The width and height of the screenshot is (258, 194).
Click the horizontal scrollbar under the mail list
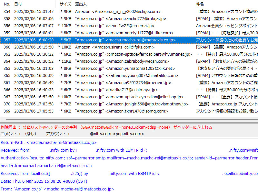click(132, 119)
